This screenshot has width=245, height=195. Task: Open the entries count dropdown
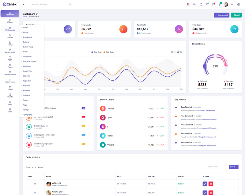tap(34, 167)
